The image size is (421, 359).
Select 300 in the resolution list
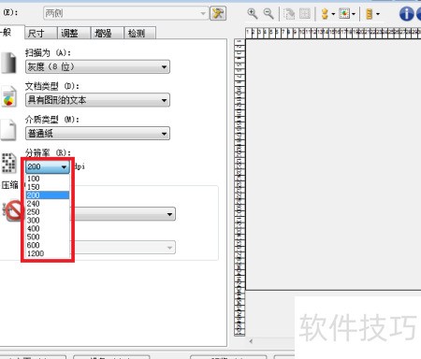click(48, 221)
